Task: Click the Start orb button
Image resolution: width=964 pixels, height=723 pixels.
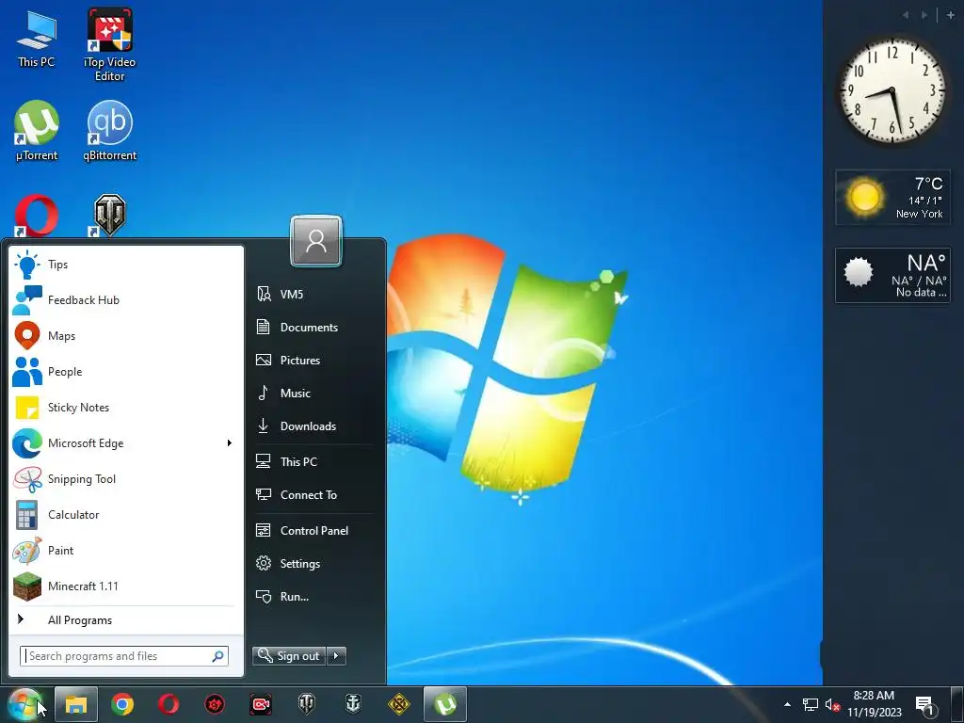Action: 24,704
